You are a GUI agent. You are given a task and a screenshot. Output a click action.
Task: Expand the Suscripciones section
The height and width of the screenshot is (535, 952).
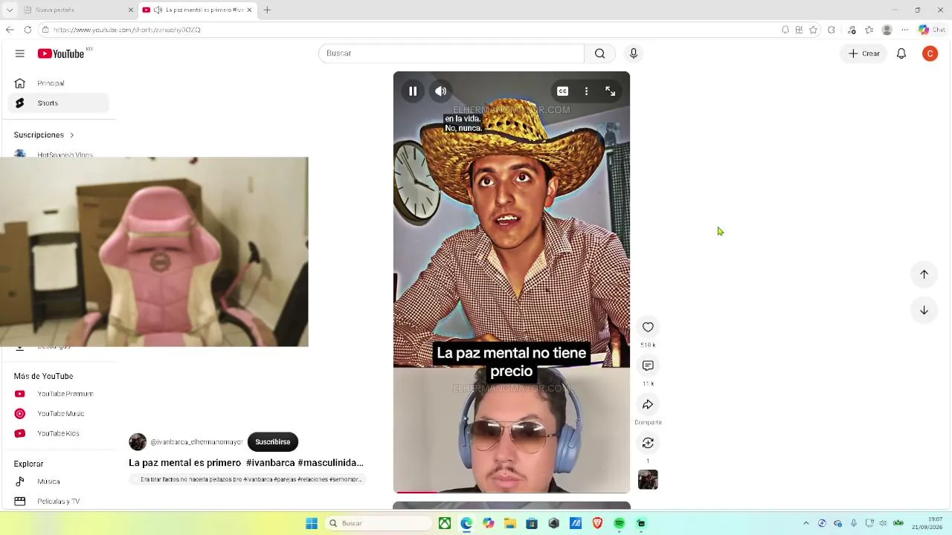click(x=44, y=135)
